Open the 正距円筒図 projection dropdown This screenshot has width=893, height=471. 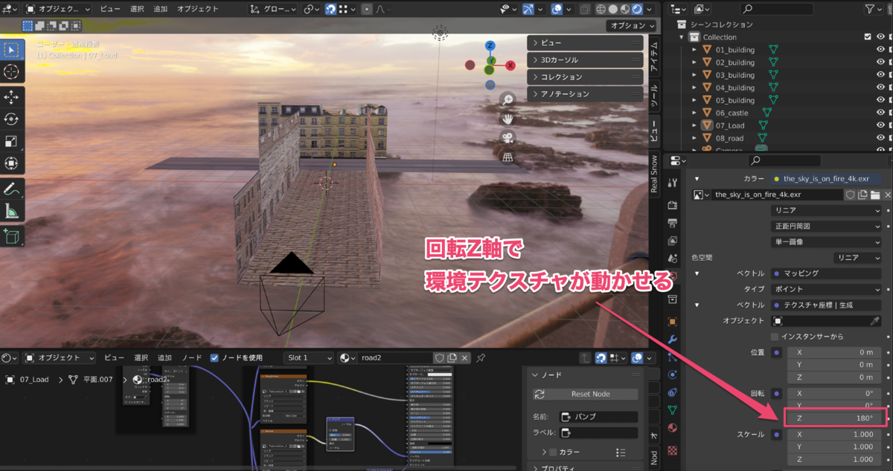tap(826, 225)
